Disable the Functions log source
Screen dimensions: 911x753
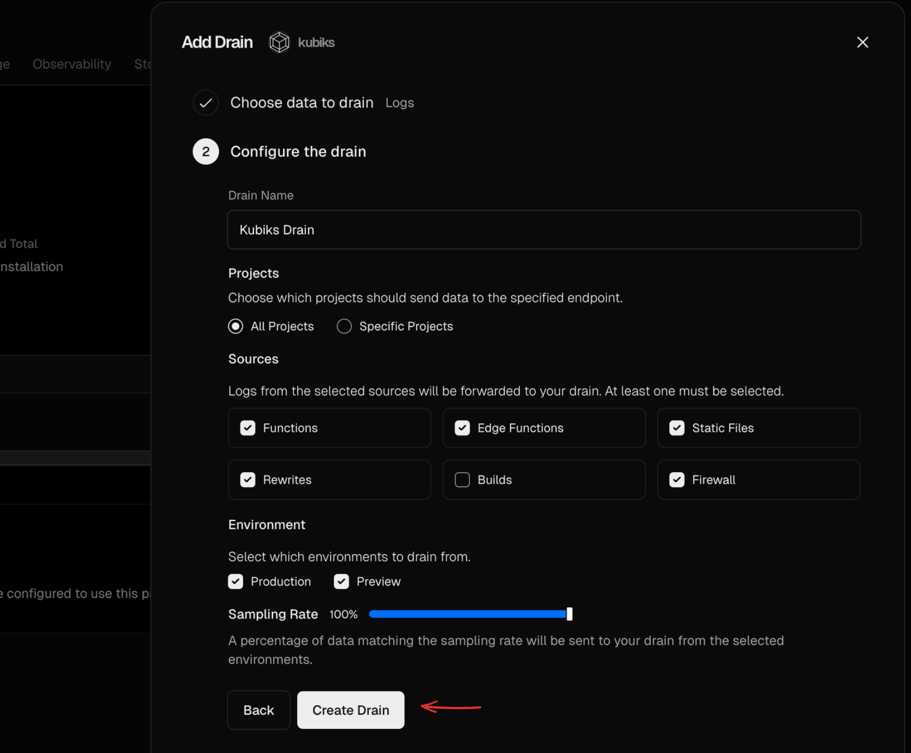pos(247,428)
